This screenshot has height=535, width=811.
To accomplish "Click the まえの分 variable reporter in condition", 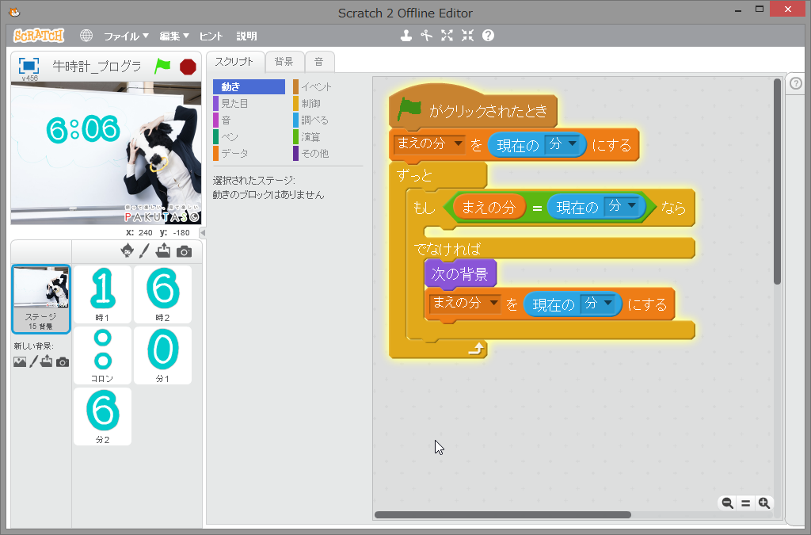I will 489,208.
